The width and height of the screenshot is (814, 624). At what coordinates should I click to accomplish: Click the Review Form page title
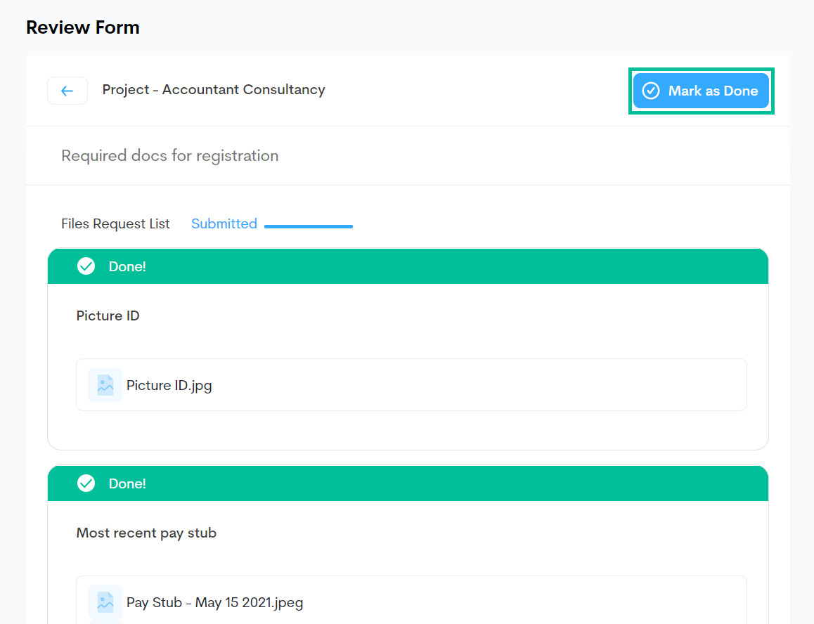[83, 27]
